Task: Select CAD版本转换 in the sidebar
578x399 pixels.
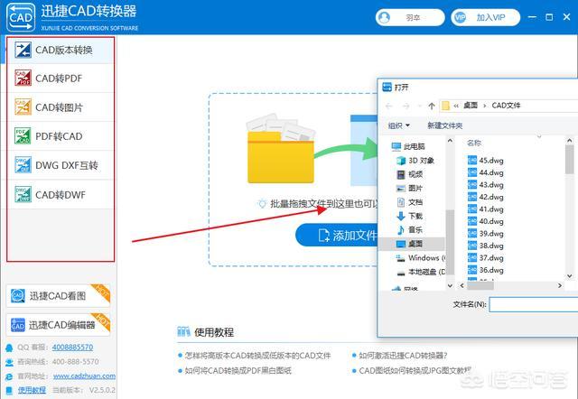Action: click(x=61, y=50)
